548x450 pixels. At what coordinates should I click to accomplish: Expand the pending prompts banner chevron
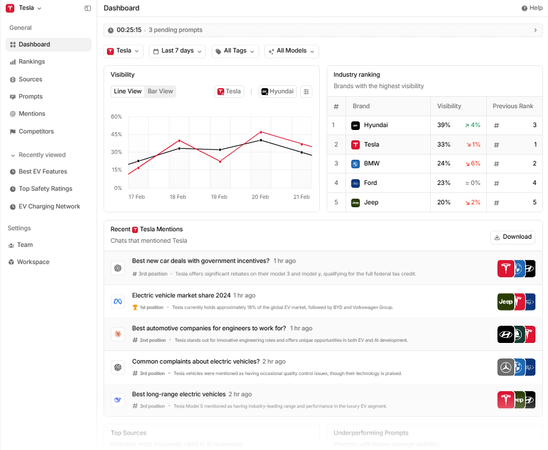[x=535, y=30]
